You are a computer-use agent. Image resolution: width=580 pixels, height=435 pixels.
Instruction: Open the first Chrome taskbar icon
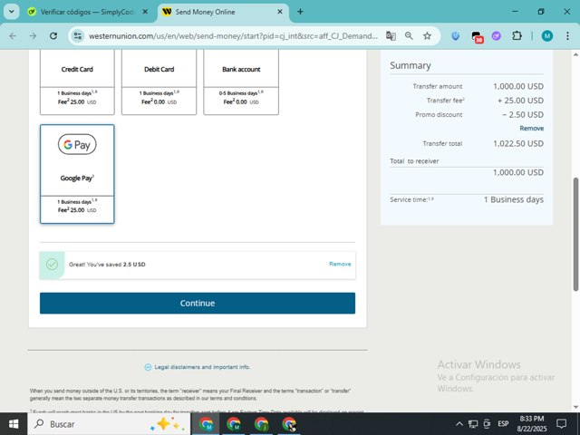[x=206, y=424]
